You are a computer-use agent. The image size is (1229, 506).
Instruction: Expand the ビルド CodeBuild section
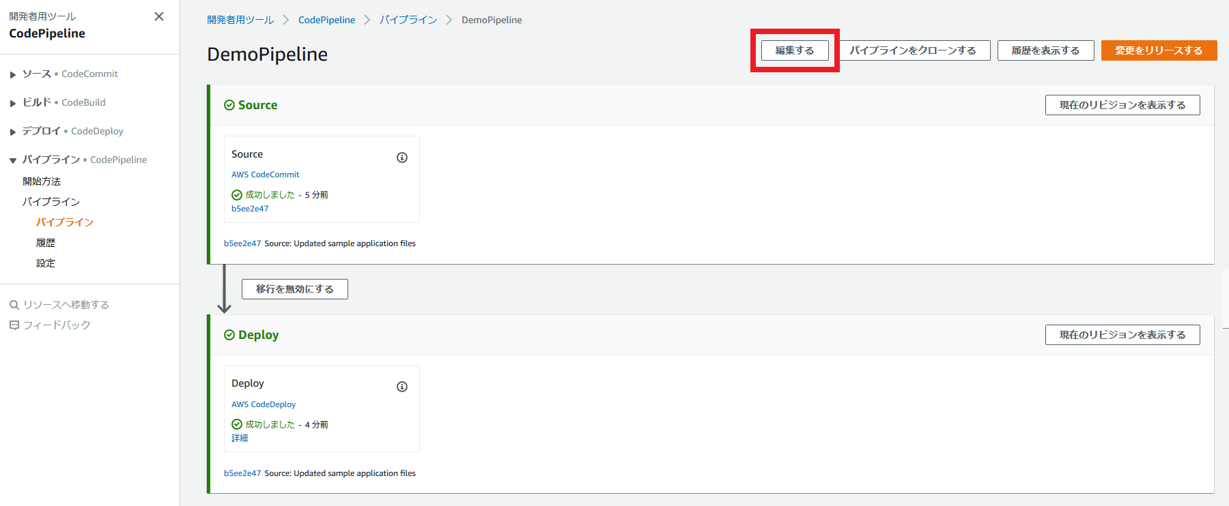12,103
